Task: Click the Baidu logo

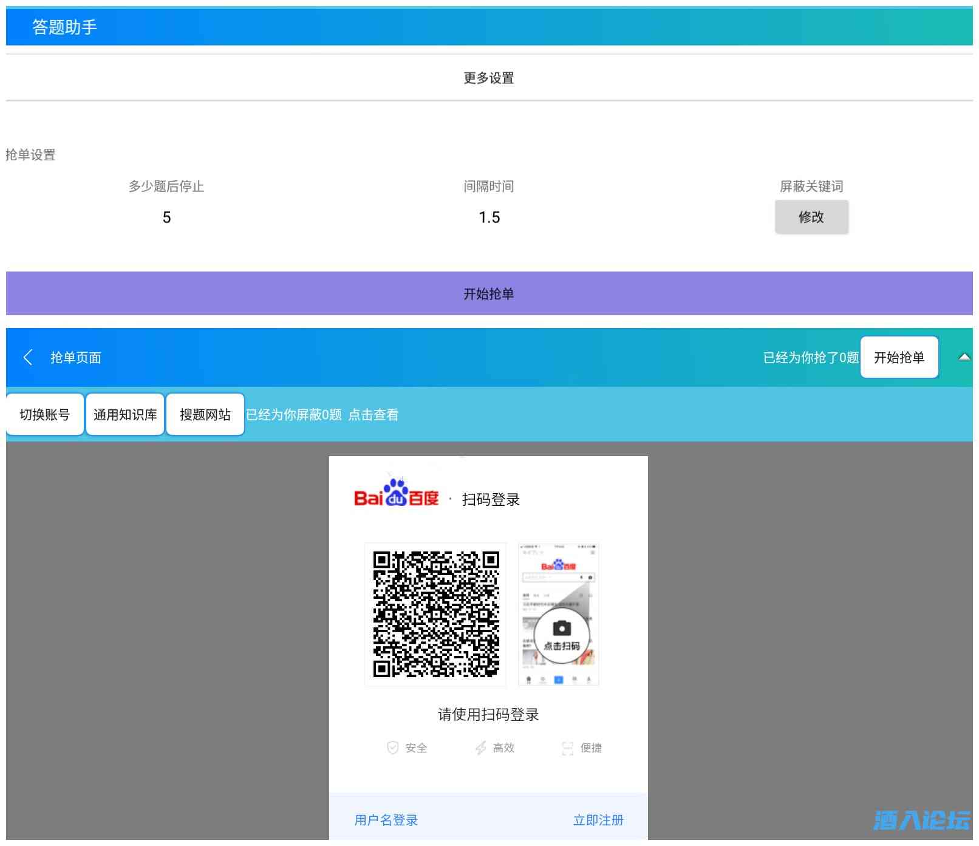Action: [x=396, y=496]
